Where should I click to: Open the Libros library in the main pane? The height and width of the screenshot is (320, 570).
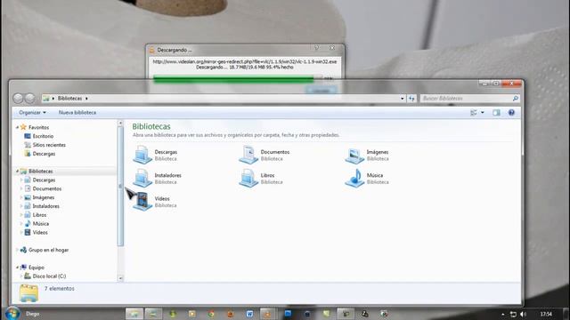tap(261, 178)
